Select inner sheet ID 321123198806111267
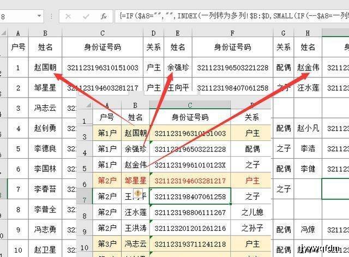Screen dimensions: 349x257 190,212
